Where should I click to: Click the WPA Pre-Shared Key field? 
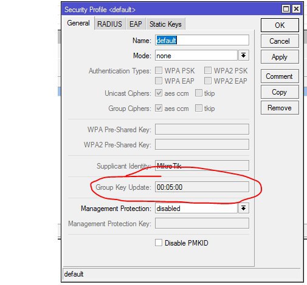coord(202,129)
